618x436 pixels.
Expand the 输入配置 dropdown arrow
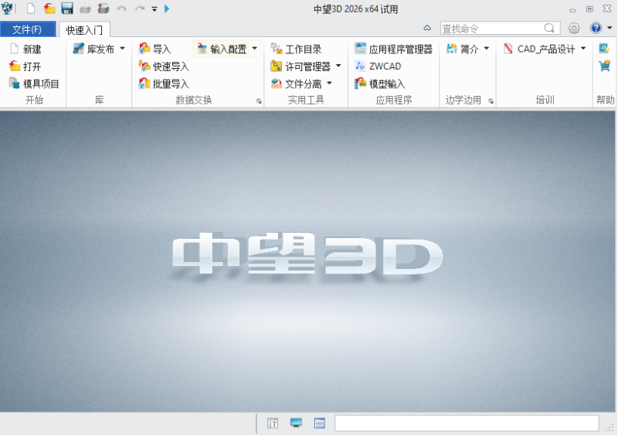[x=255, y=49]
